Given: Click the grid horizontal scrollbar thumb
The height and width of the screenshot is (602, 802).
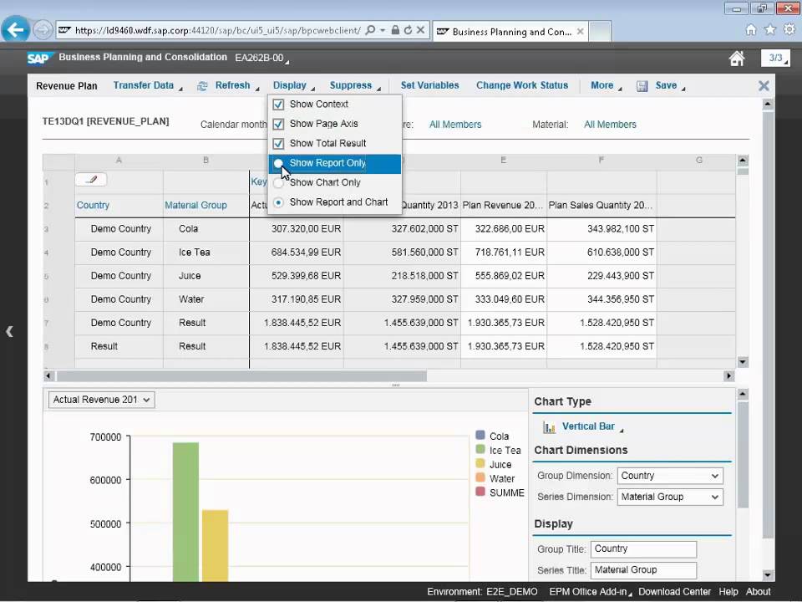Looking at the screenshot, I should (x=241, y=376).
